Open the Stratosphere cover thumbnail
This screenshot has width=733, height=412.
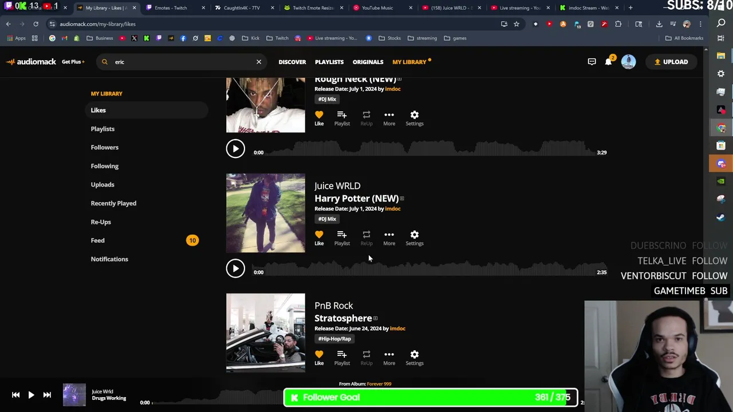pyautogui.click(x=266, y=333)
